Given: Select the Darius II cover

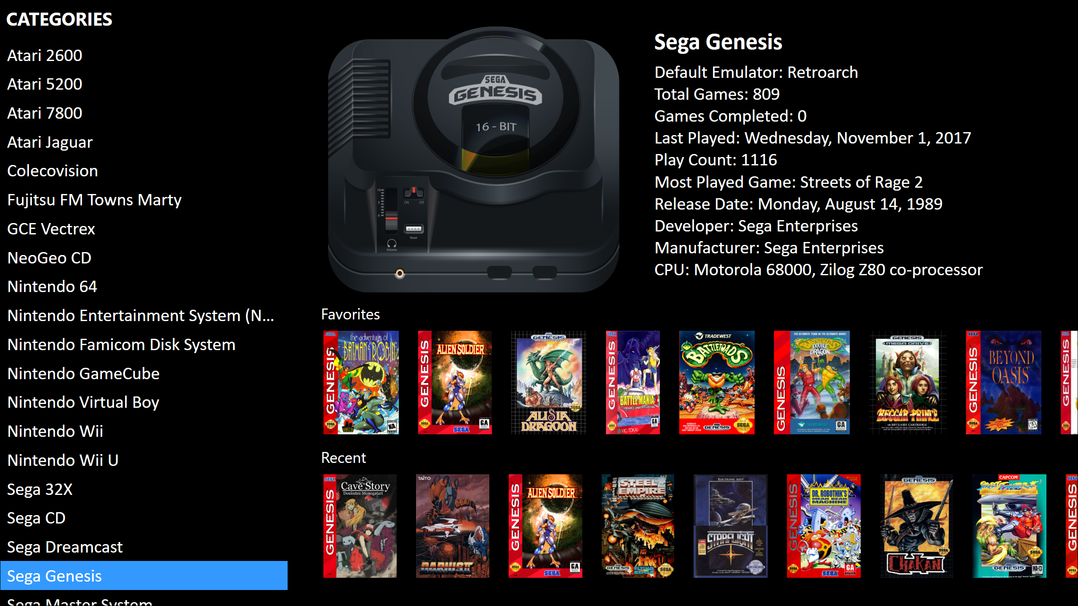Looking at the screenshot, I should pos(453,526).
